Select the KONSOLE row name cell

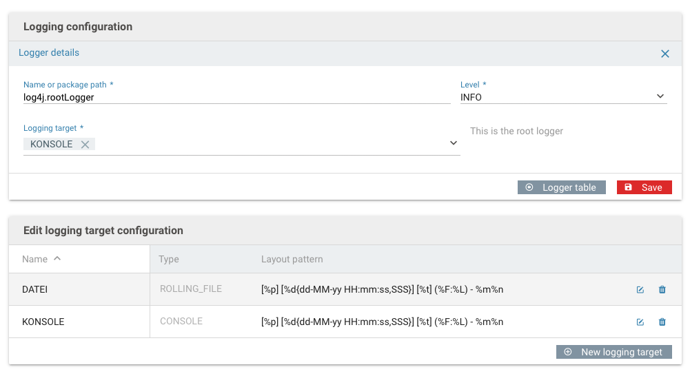pos(79,322)
